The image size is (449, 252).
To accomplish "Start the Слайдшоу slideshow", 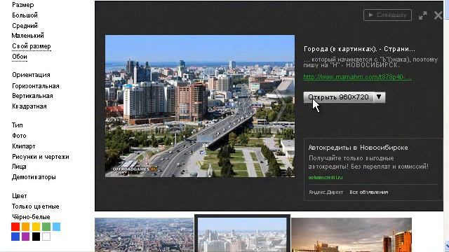I will point(387,15).
